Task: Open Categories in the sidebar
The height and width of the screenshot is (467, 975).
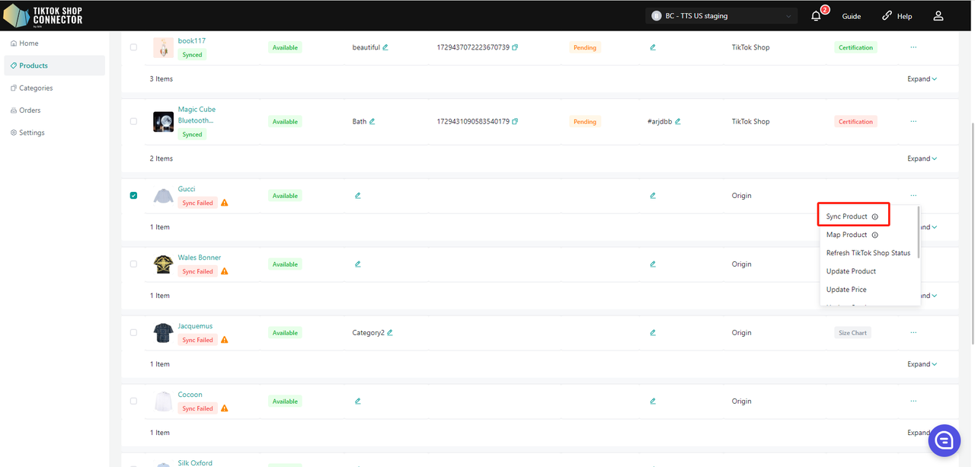Action: (x=54, y=88)
